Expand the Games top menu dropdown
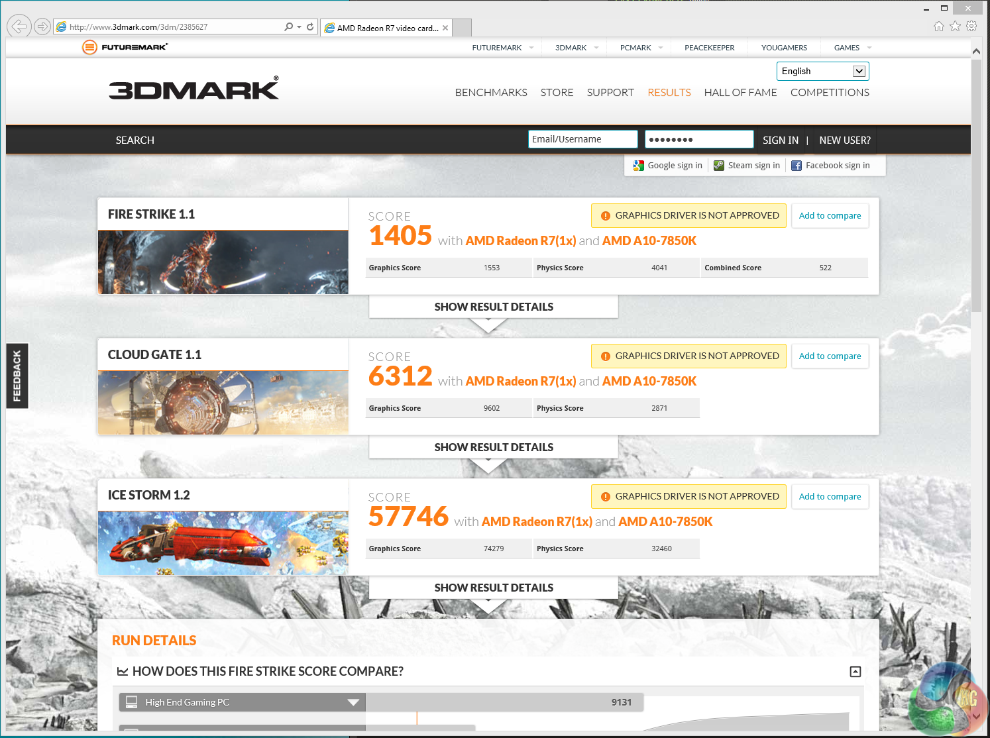The height and width of the screenshot is (738, 990). pos(869,48)
